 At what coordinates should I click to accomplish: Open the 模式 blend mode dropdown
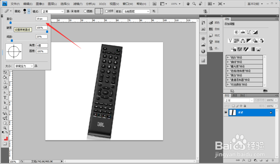tap(53, 11)
